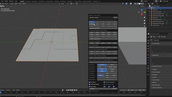Screen dimensions: 172x97
Task: Toggle the Loop From Source checkbox
Action: tap(104, 82)
